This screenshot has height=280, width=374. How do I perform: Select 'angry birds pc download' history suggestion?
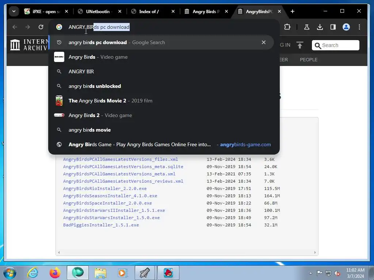pos(161,42)
